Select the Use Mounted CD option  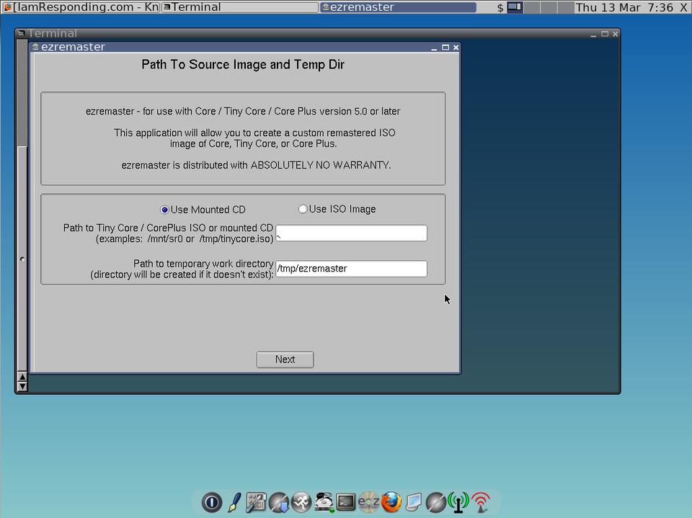(164, 210)
